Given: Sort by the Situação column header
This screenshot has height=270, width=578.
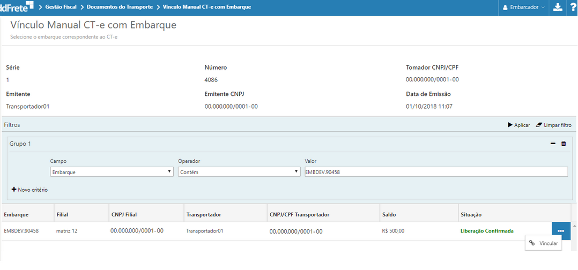Looking at the screenshot, I should click(x=471, y=214).
